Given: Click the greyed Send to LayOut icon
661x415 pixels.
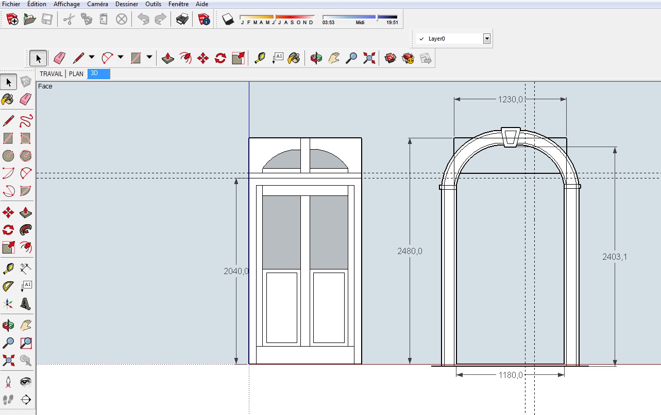Looking at the screenshot, I should 426,58.
